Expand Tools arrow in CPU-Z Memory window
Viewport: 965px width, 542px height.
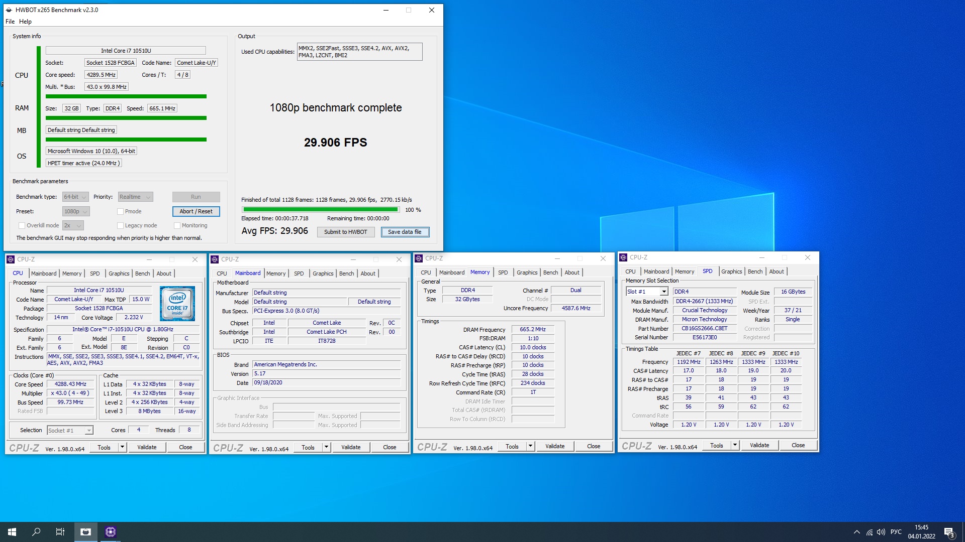click(530, 447)
